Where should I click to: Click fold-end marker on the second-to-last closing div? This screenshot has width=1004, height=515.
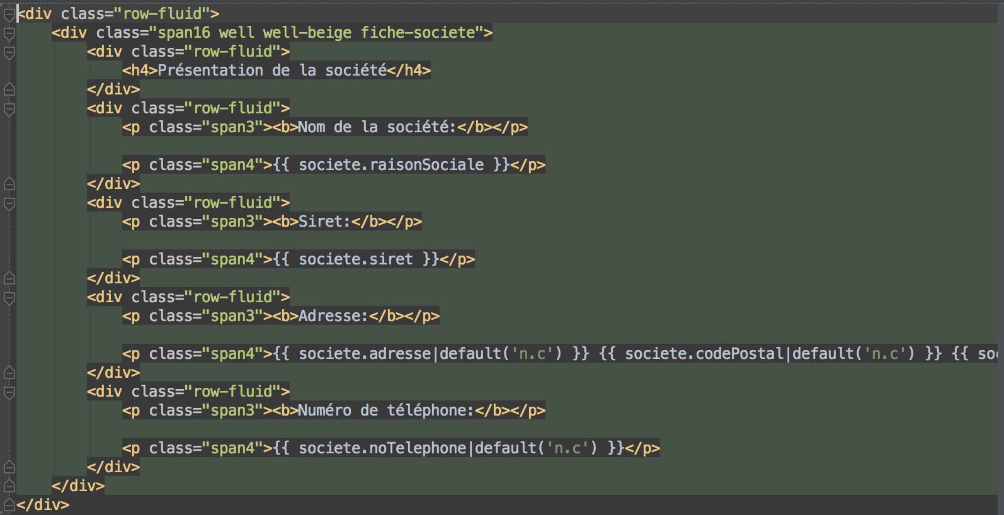point(9,485)
